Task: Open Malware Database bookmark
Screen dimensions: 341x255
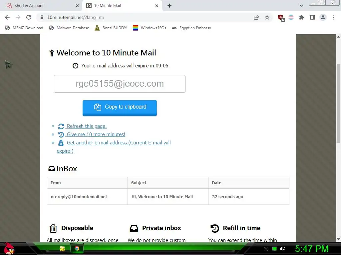Action: tap(69, 28)
